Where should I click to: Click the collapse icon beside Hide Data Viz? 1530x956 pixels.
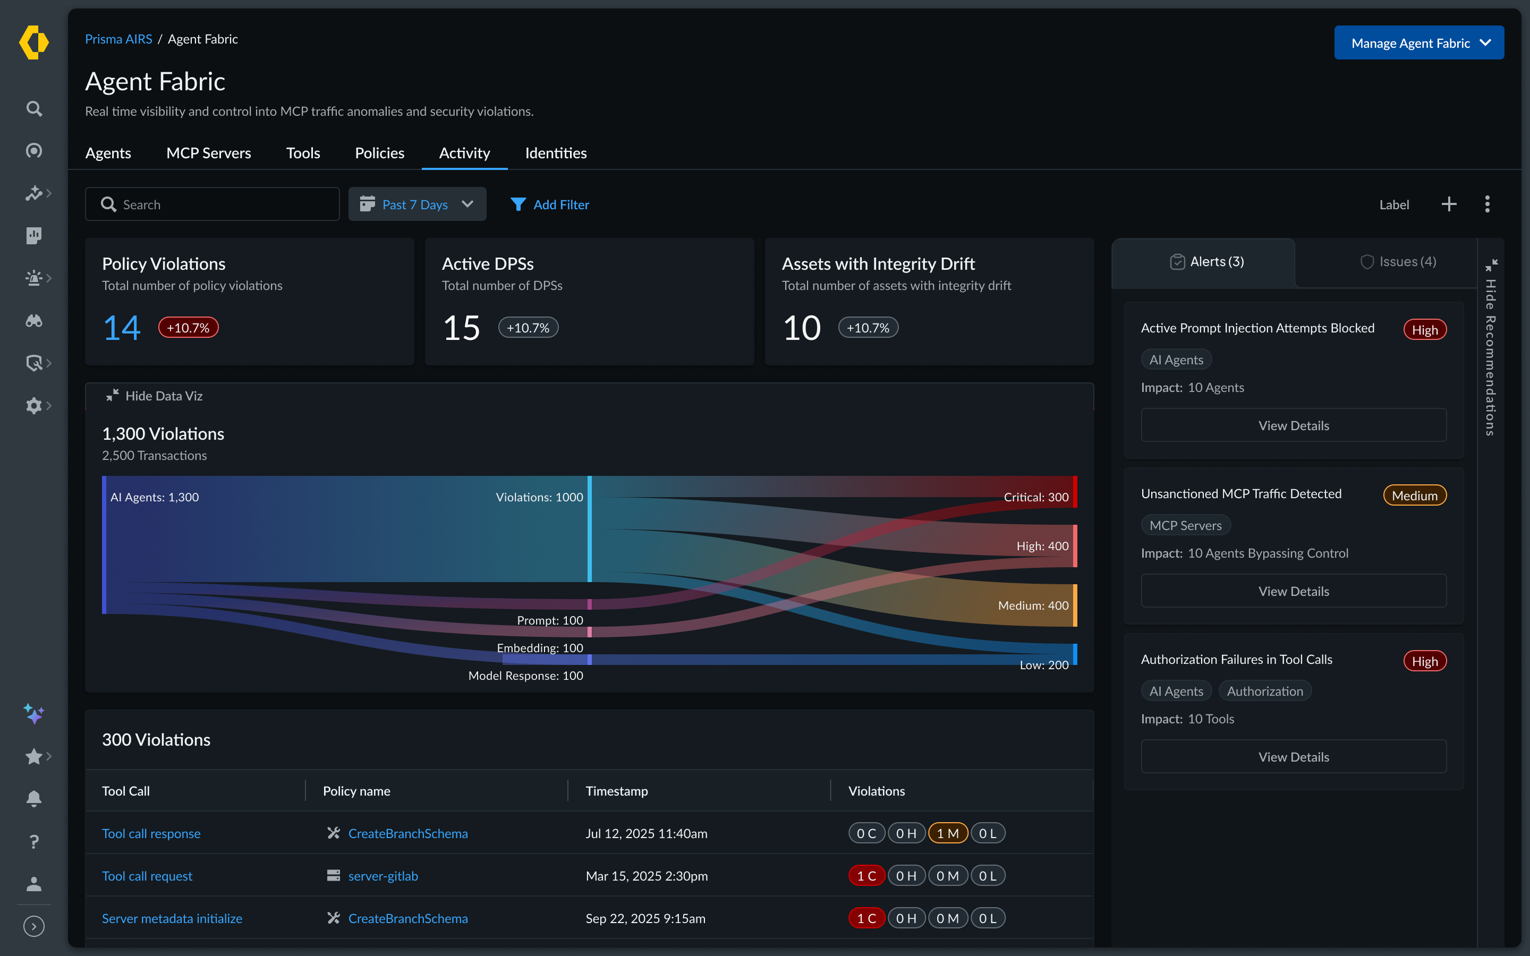tap(113, 396)
